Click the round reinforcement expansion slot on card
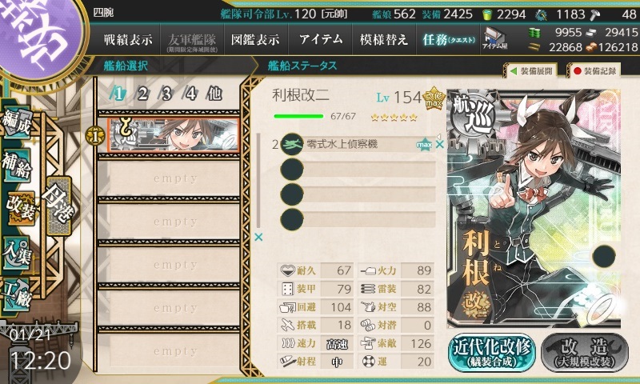The image size is (640, 384). tap(604, 256)
